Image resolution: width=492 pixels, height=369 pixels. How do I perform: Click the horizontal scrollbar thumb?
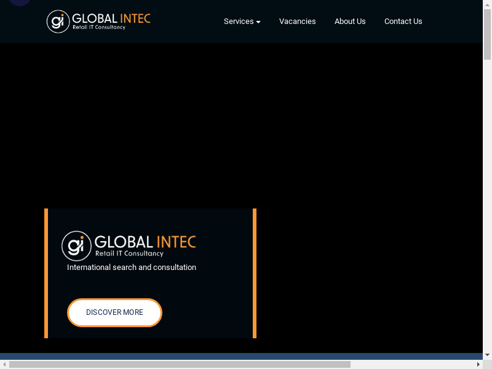point(180,364)
